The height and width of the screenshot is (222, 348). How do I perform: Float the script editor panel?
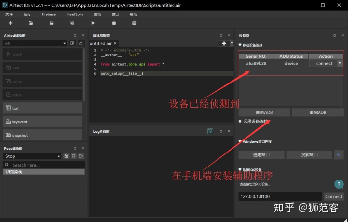(x=221, y=35)
